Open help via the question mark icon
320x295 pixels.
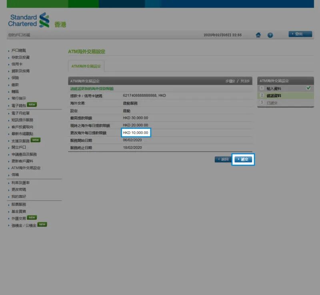point(270,35)
